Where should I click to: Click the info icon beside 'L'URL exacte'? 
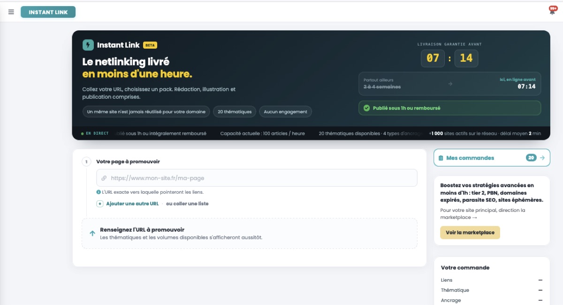(x=99, y=192)
